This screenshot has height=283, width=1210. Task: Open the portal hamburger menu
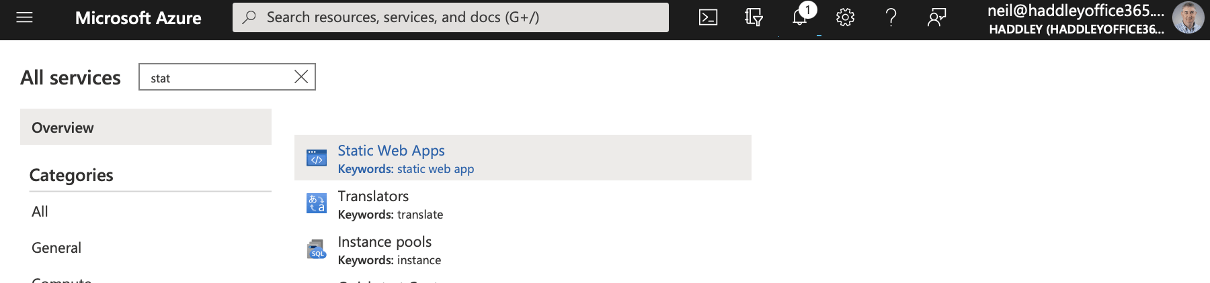[24, 17]
